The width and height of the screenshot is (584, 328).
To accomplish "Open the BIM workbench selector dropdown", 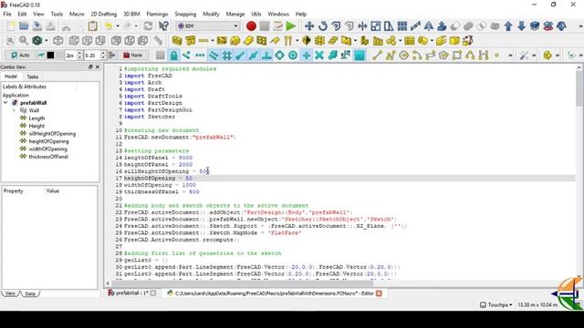I will point(208,26).
